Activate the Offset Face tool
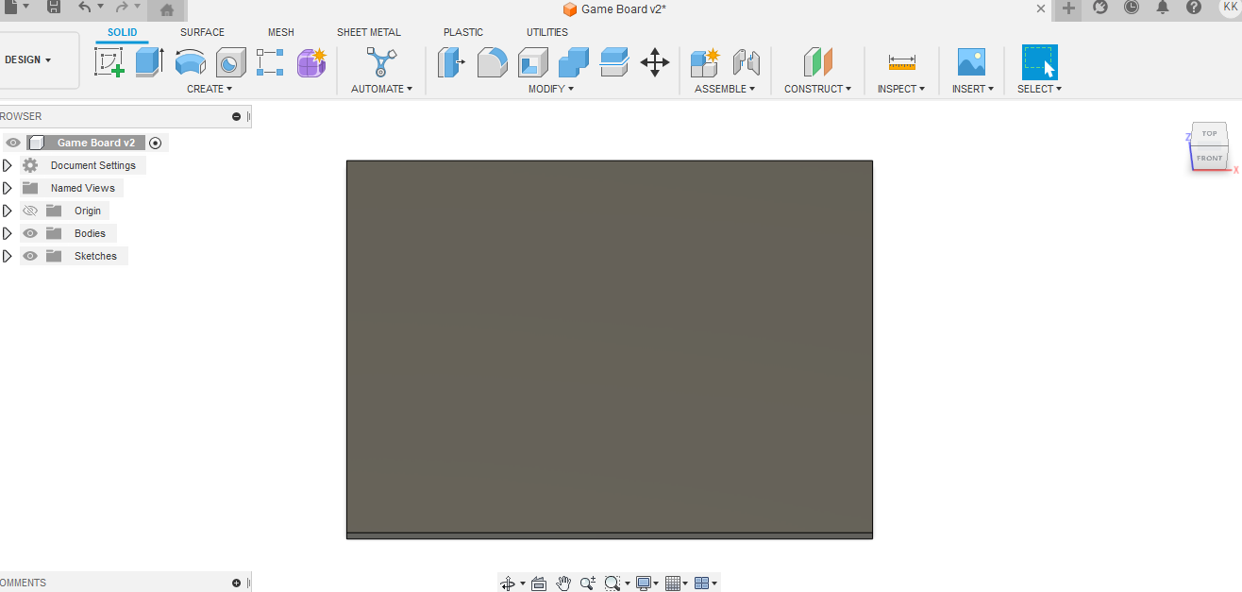 614,62
